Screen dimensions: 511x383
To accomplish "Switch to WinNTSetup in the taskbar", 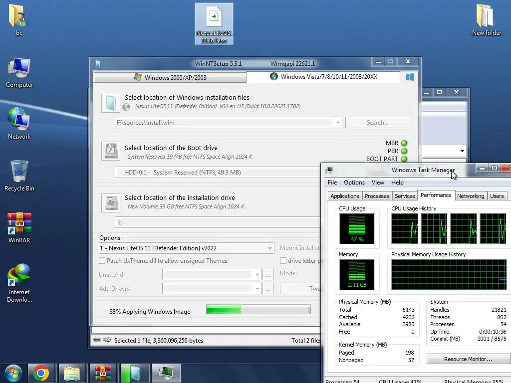I will [x=135, y=373].
